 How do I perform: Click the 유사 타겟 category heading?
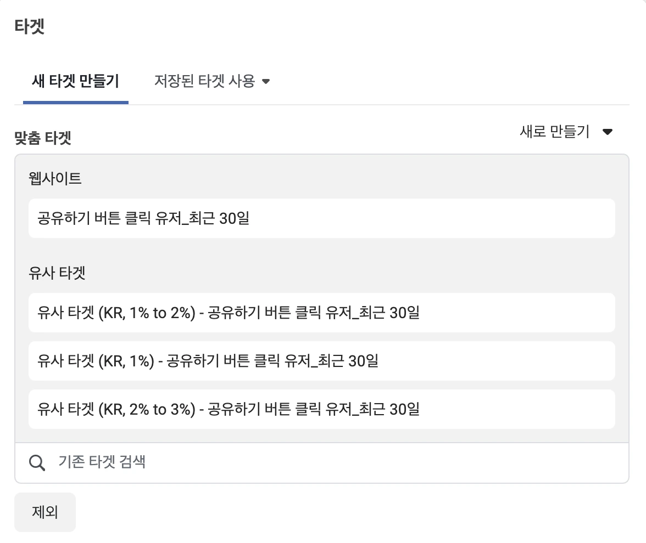[57, 273]
